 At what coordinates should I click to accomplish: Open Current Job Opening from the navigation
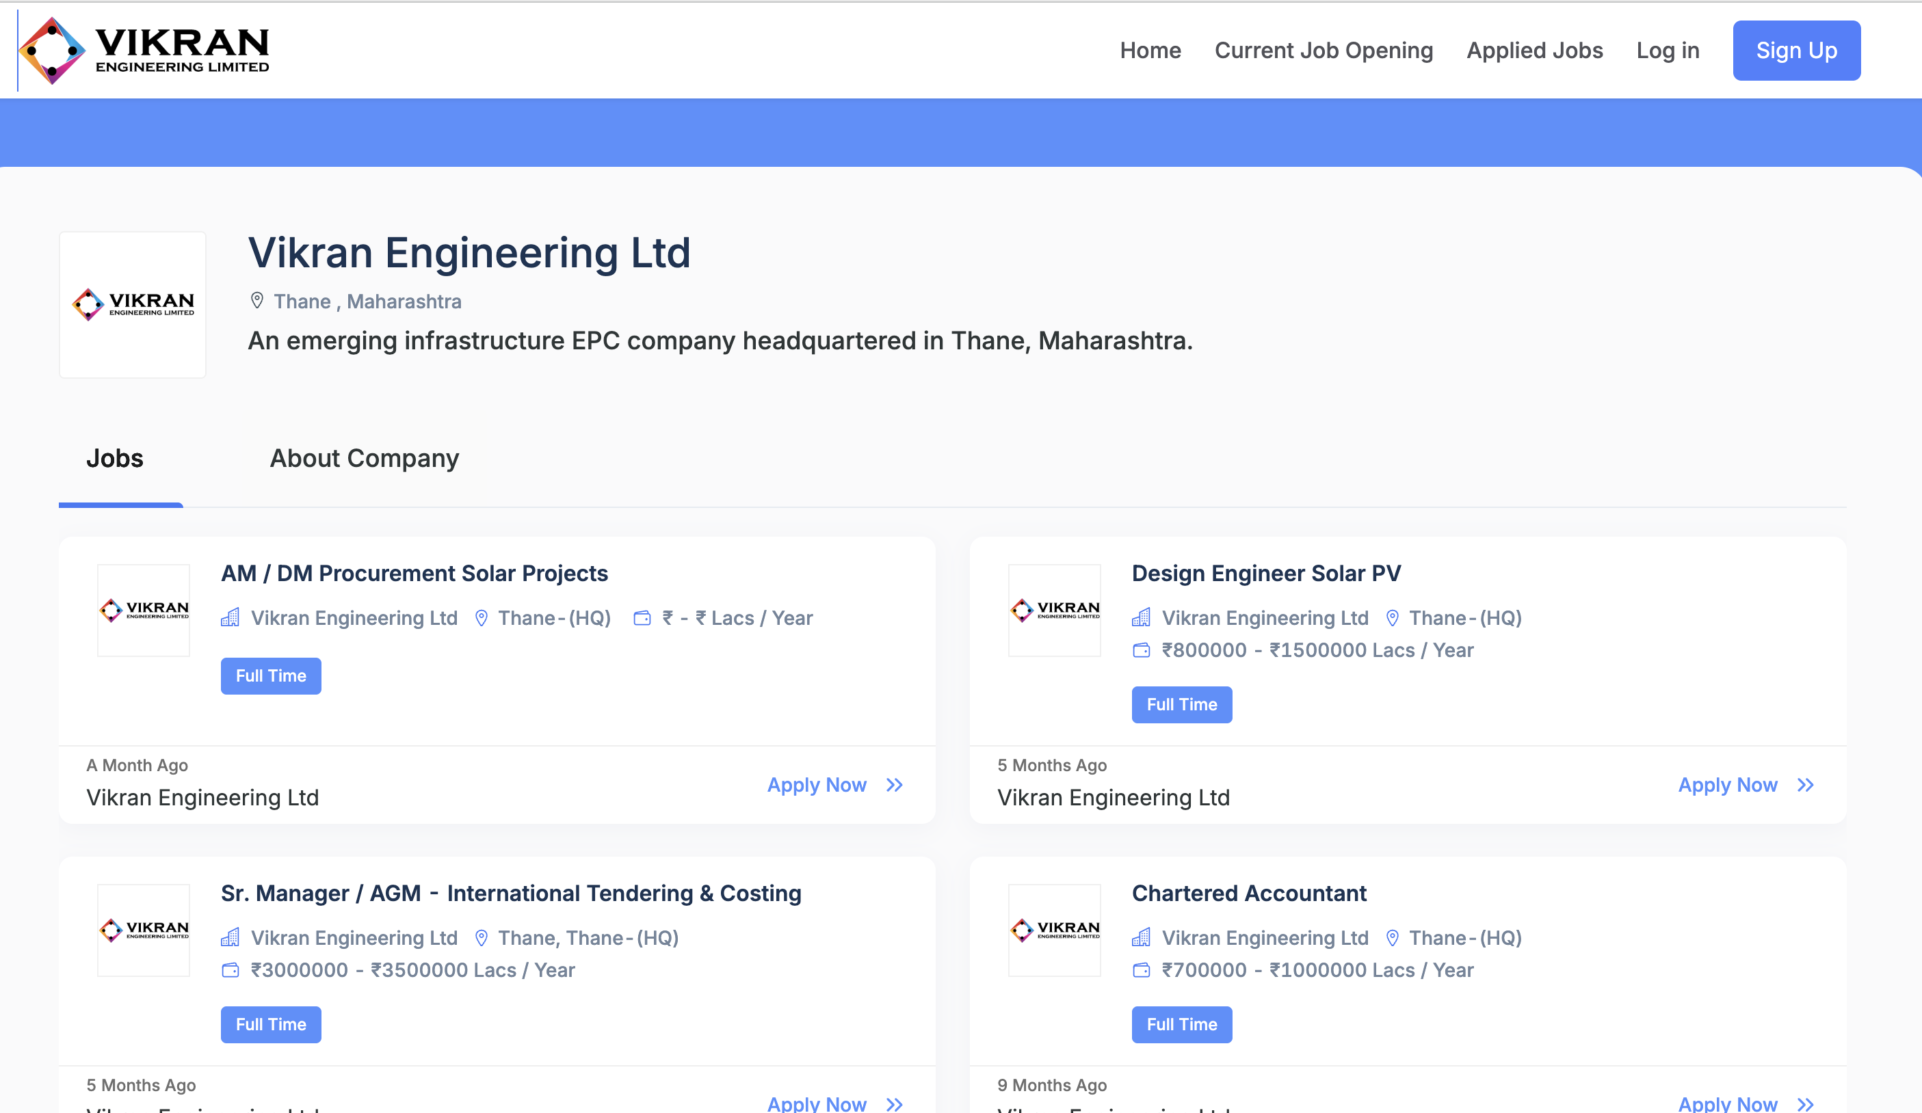[1324, 49]
